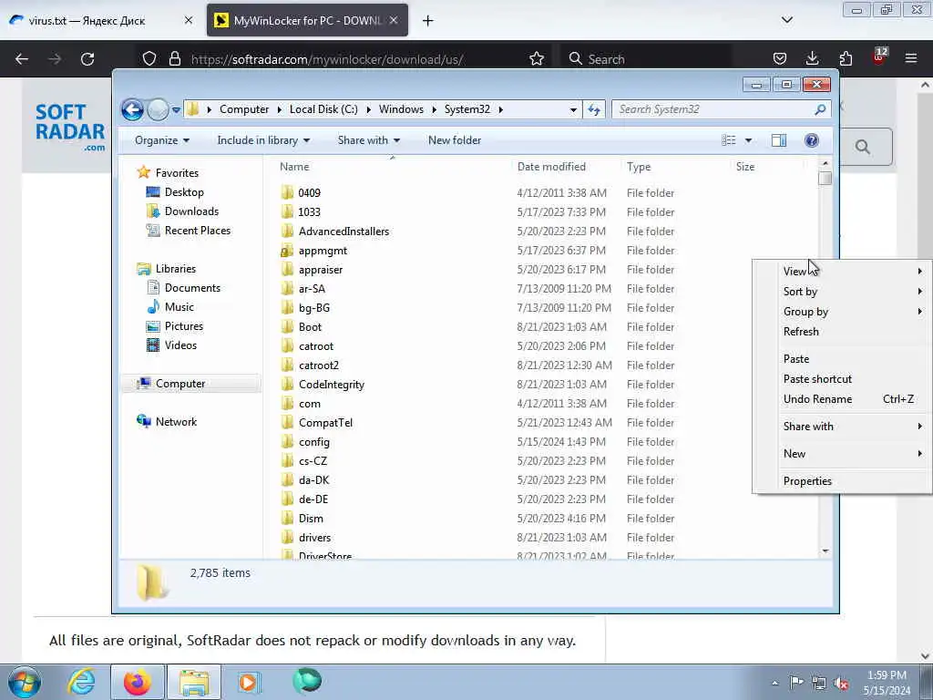Select Network in navigation pane
The image size is (933, 700).
(x=176, y=422)
